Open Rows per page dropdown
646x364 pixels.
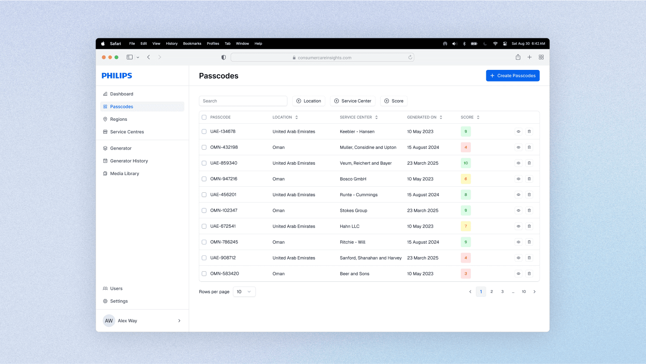[x=244, y=292]
